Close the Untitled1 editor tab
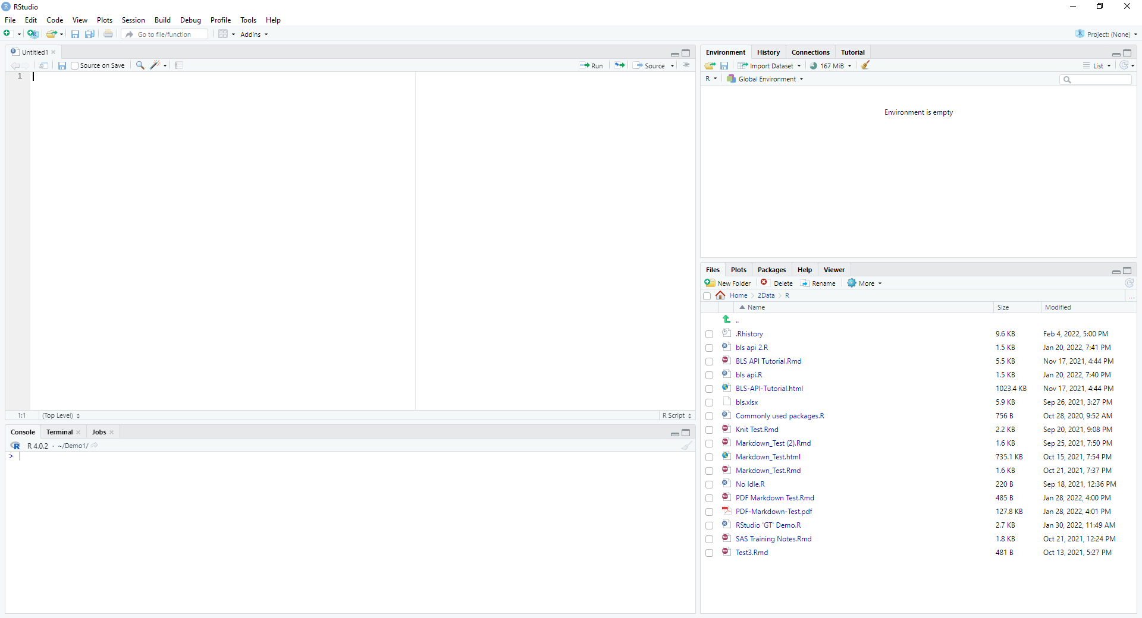This screenshot has width=1142, height=618. pyautogui.click(x=54, y=52)
